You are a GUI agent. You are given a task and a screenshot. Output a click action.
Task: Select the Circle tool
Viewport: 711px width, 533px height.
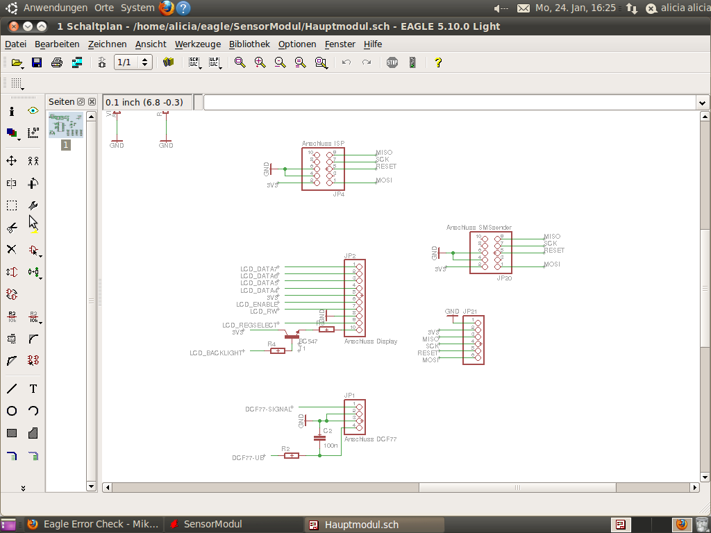click(x=12, y=411)
